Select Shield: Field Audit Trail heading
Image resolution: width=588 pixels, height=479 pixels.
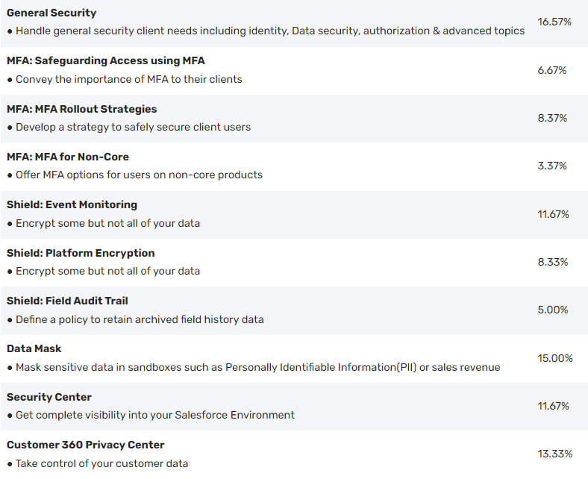(67, 301)
